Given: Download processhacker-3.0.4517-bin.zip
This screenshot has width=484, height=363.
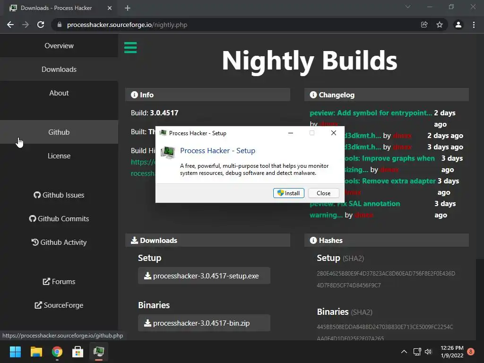Looking at the screenshot, I should [204, 323].
